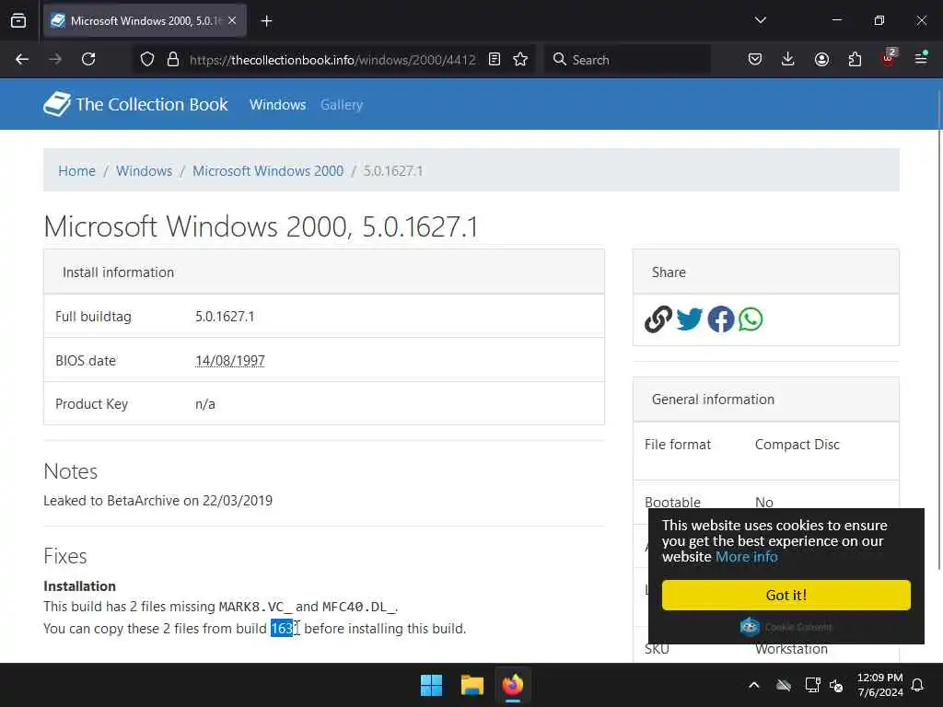Open Firefox View icon left of tabs
943x707 pixels.
(18, 20)
